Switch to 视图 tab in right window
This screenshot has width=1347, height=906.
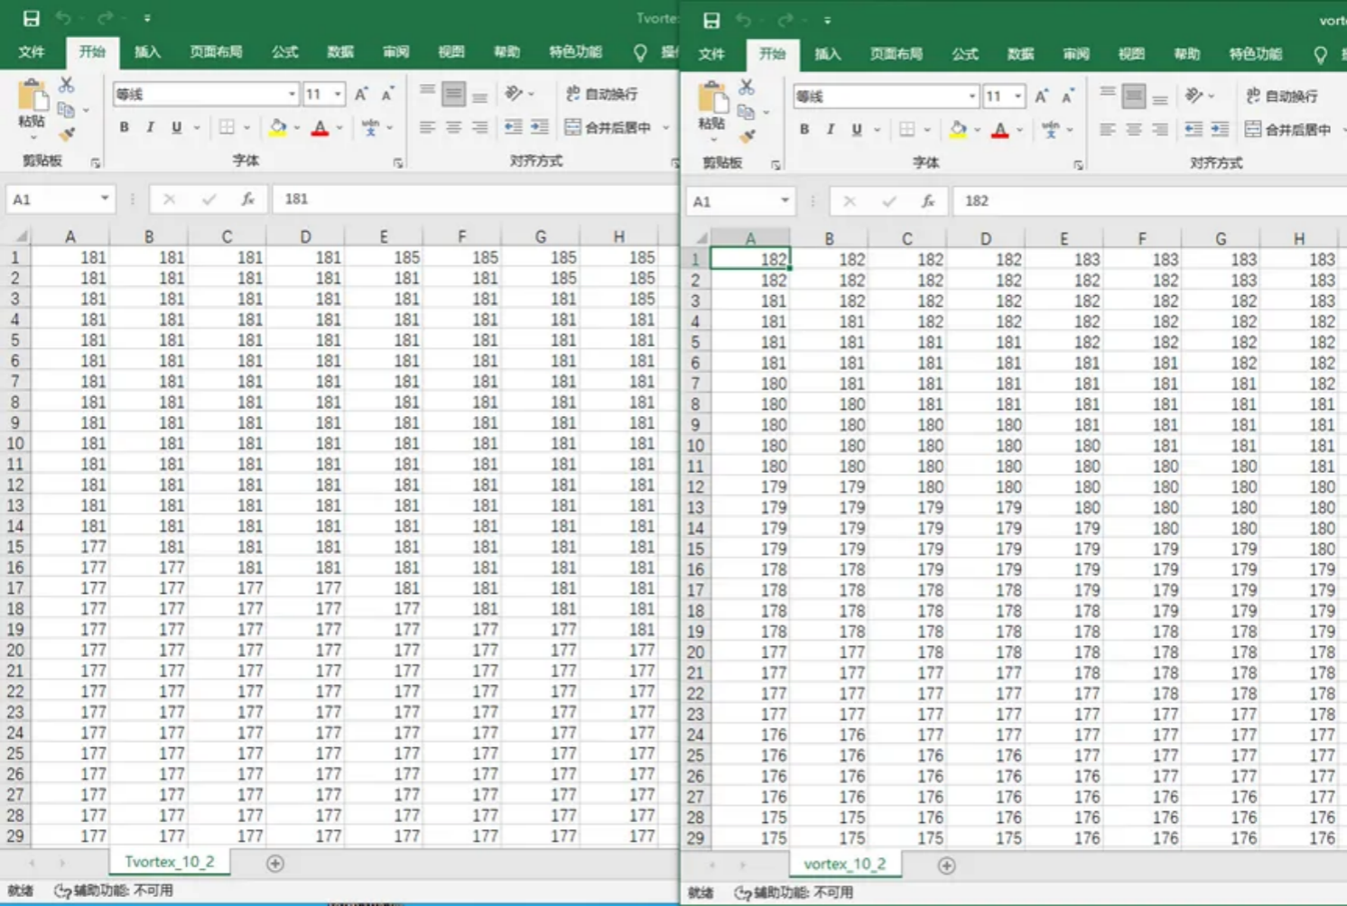point(1131,54)
